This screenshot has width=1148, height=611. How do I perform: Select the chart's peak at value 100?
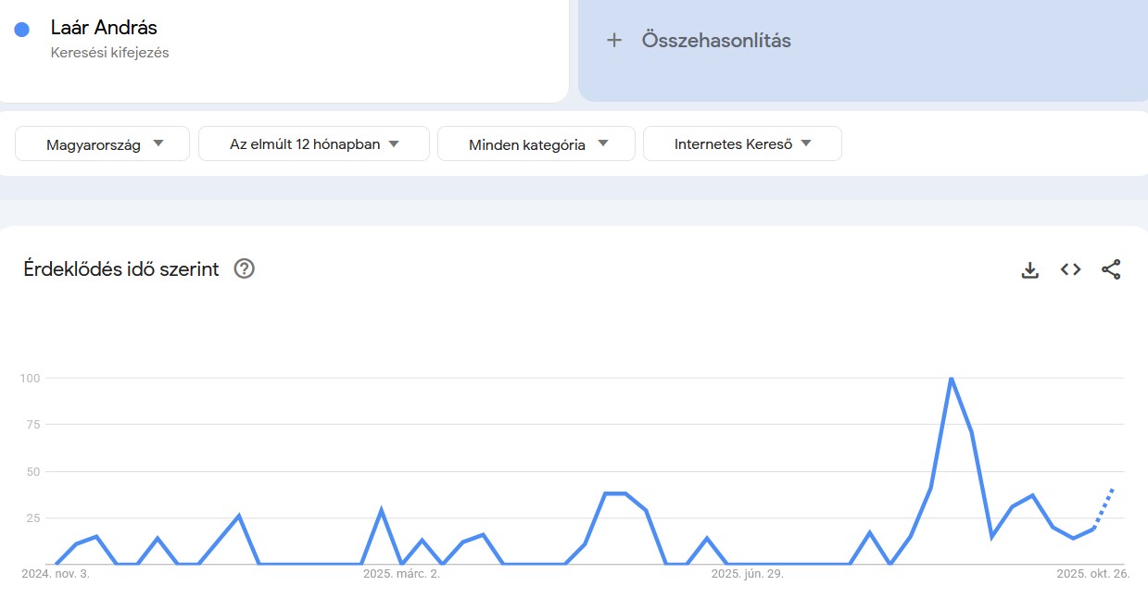click(951, 378)
